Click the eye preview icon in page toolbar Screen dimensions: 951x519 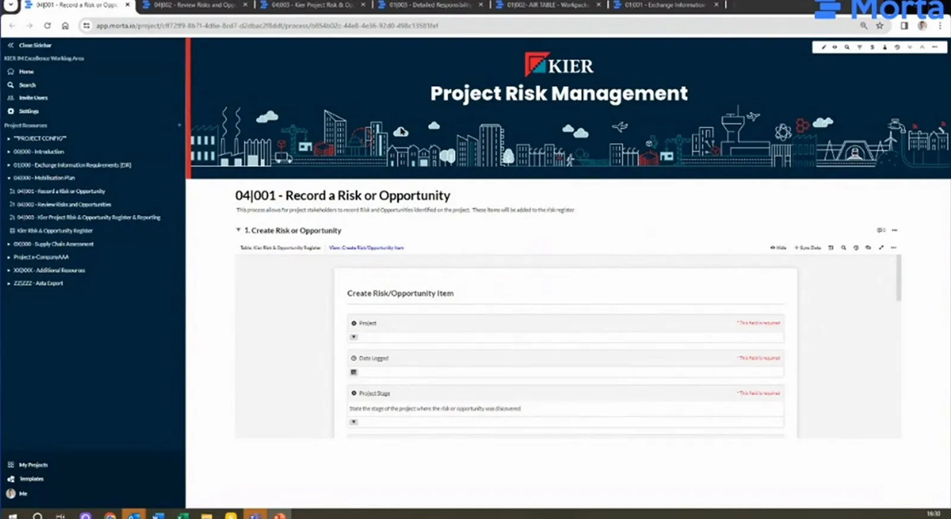point(835,47)
